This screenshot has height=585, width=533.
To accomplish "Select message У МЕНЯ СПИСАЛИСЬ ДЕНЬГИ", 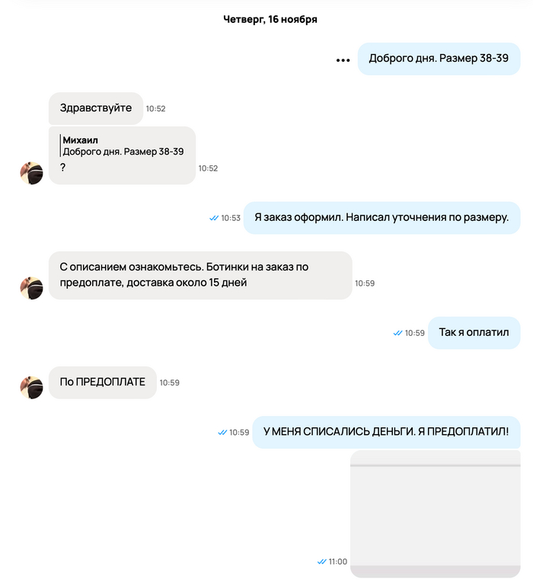I will tap(386, 432).
